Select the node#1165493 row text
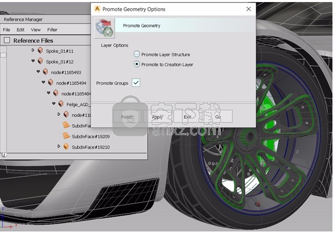Screen dimensions: 335x233 pyautogui.click(x=66, y=72)
